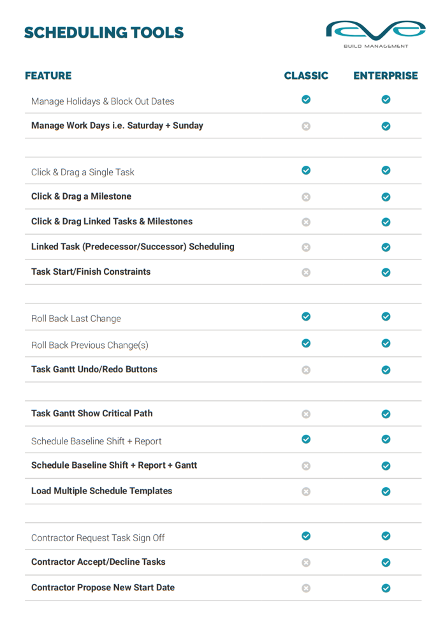
Task: Click the SCHEDULING TOOLS title
Action: coord(104,33)
